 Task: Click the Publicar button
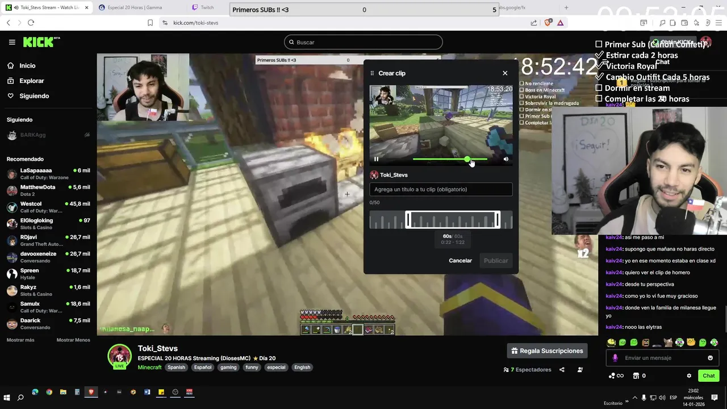pyautogui.click(x=496, y=260)
